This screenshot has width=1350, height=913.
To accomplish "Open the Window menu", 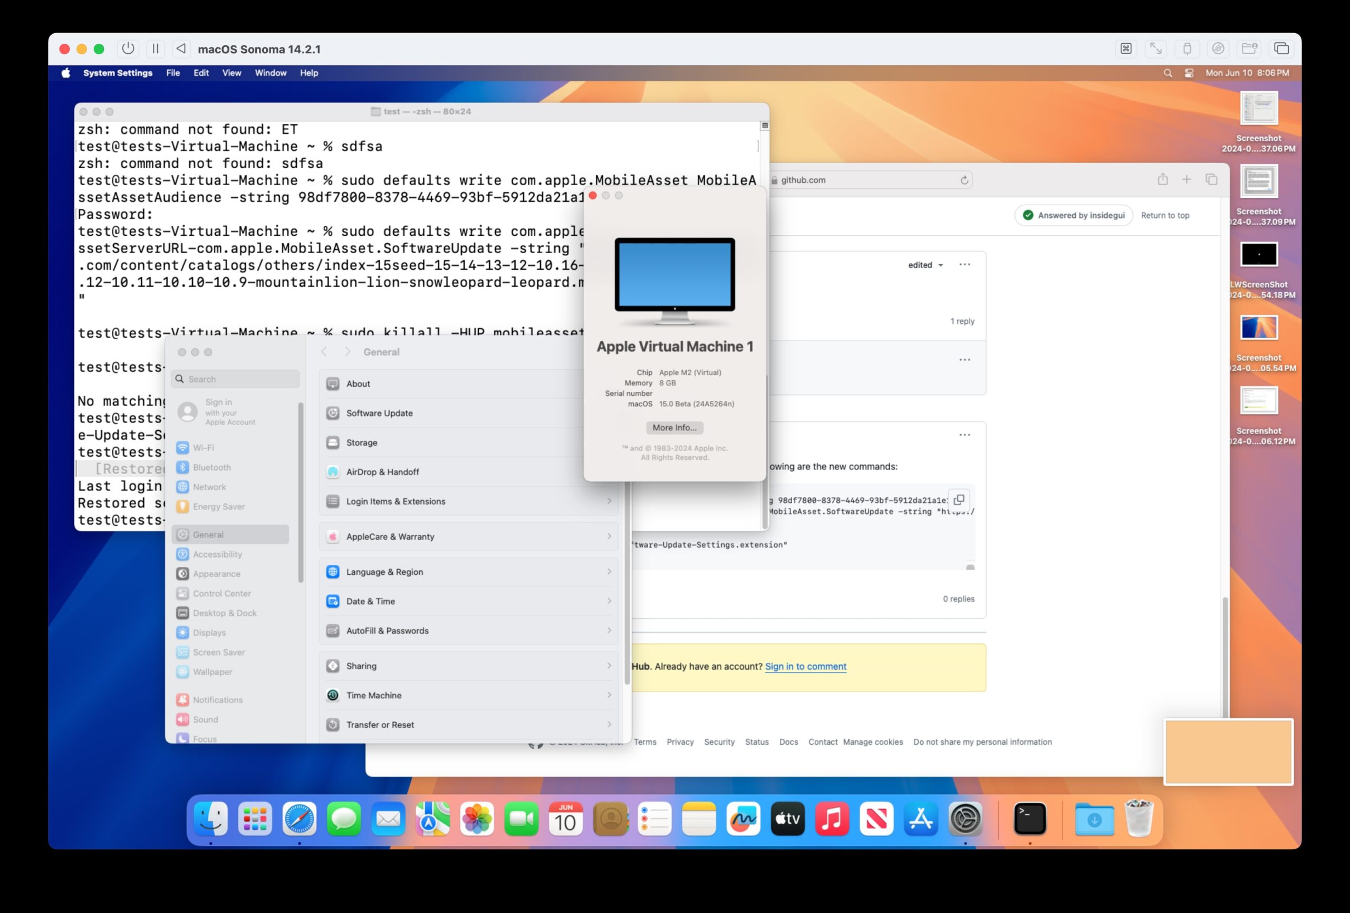I will (270, 73).
